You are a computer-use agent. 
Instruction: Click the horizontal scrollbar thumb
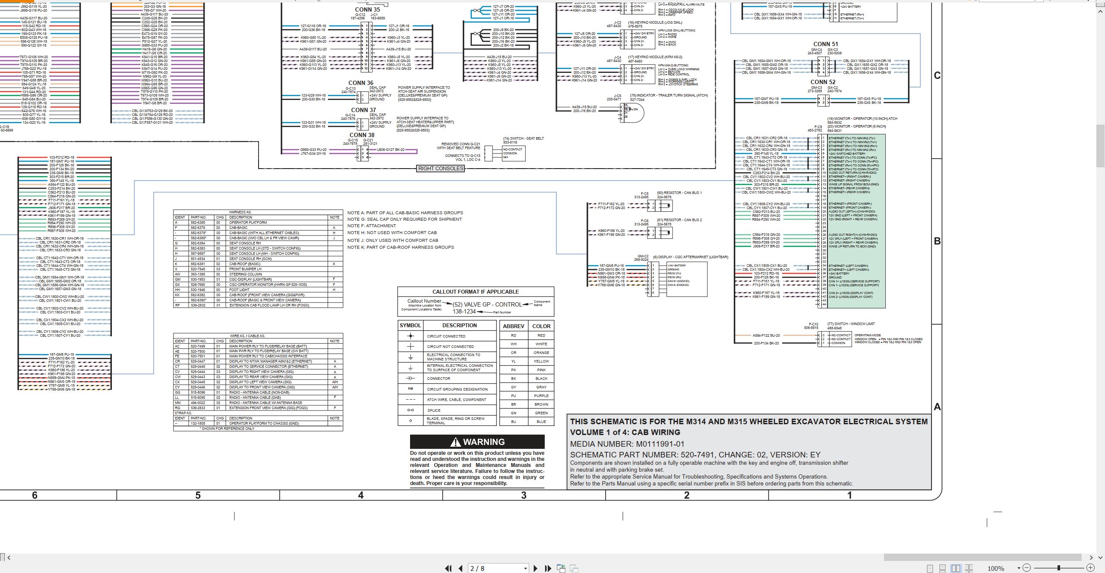(x=982, y=557)
